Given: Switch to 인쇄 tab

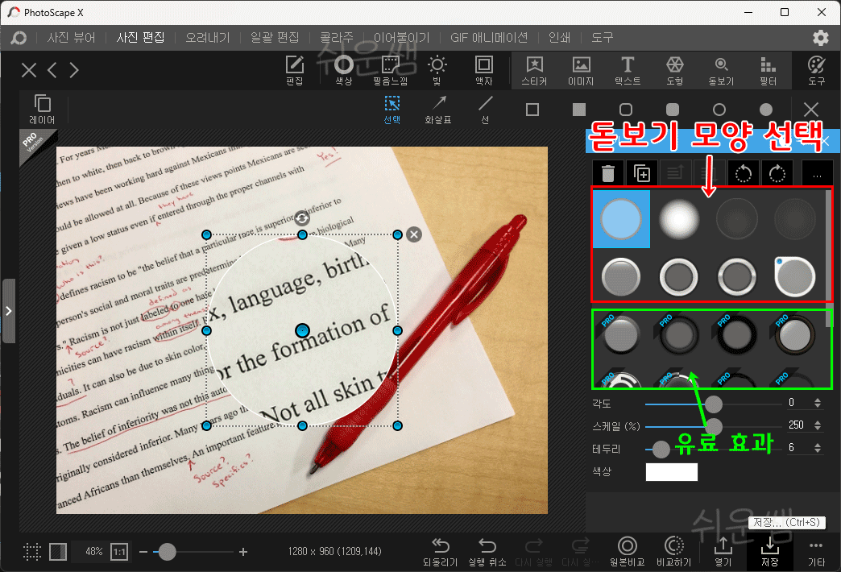Looking at the screenshot, I should click(559, 38).
